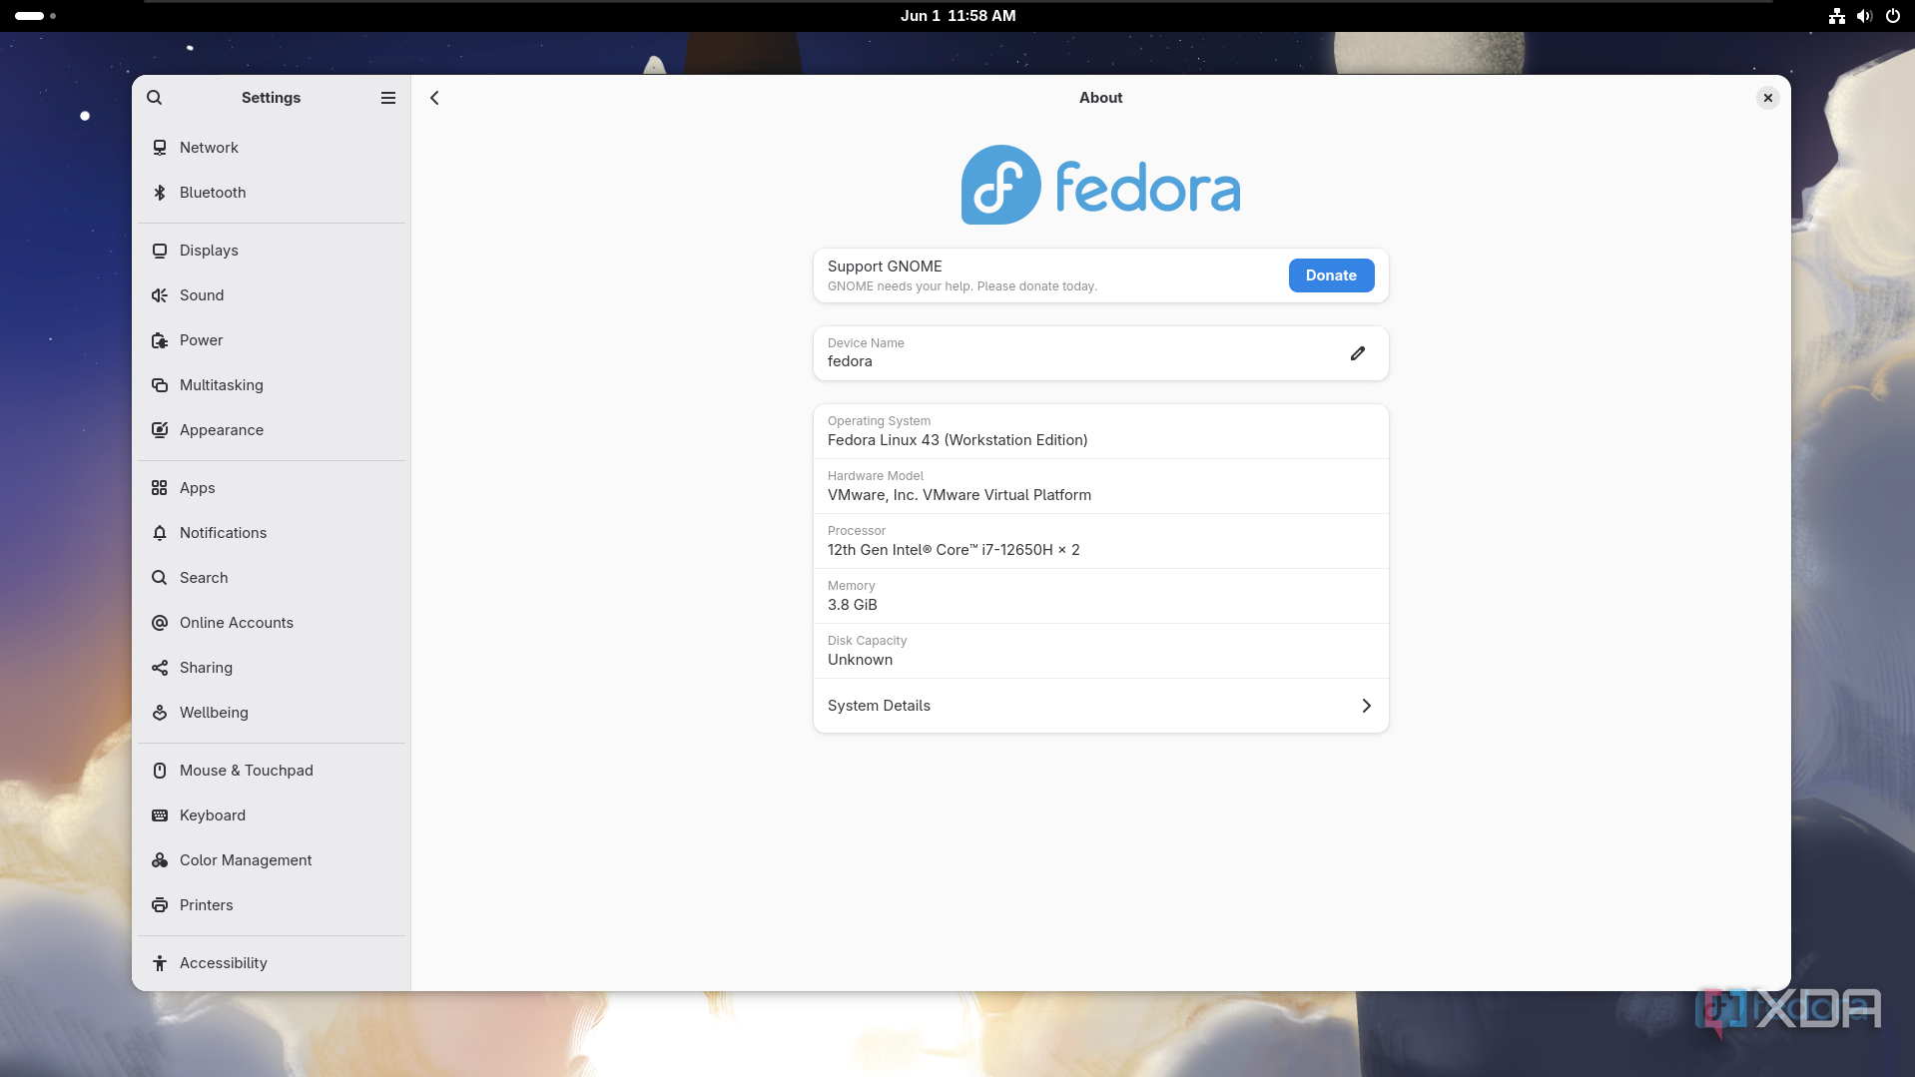The image size is (1915, 1077).
Task: Open Activities overview via top-left pill
Action: click(35, 16)
